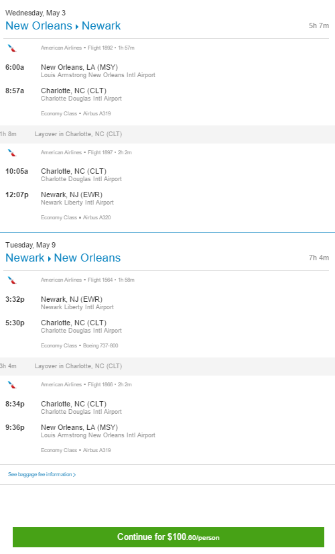Click the arrow between Newark and New Orleans
Screen dimensions: 335x554
point(49,259)
